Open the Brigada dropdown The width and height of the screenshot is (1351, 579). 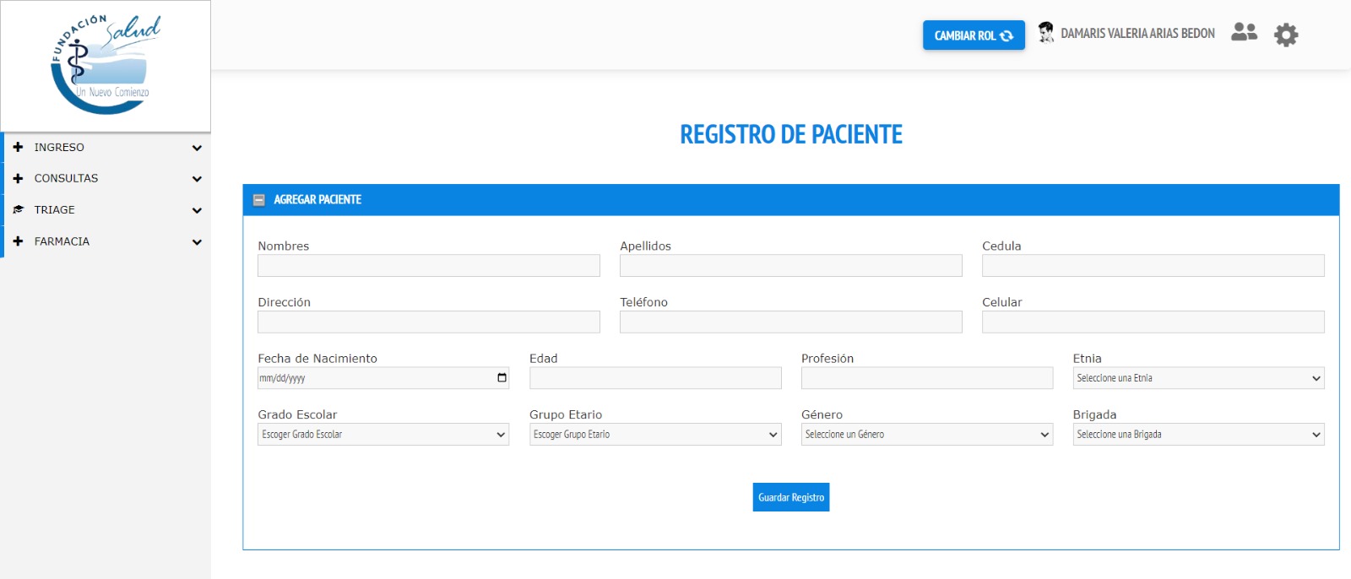[x=1197, y=435]
